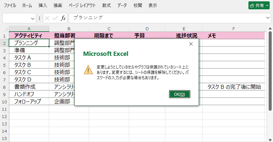Select the プランニング cell
This screenshot has height=142, width=273.
(29, 43)
